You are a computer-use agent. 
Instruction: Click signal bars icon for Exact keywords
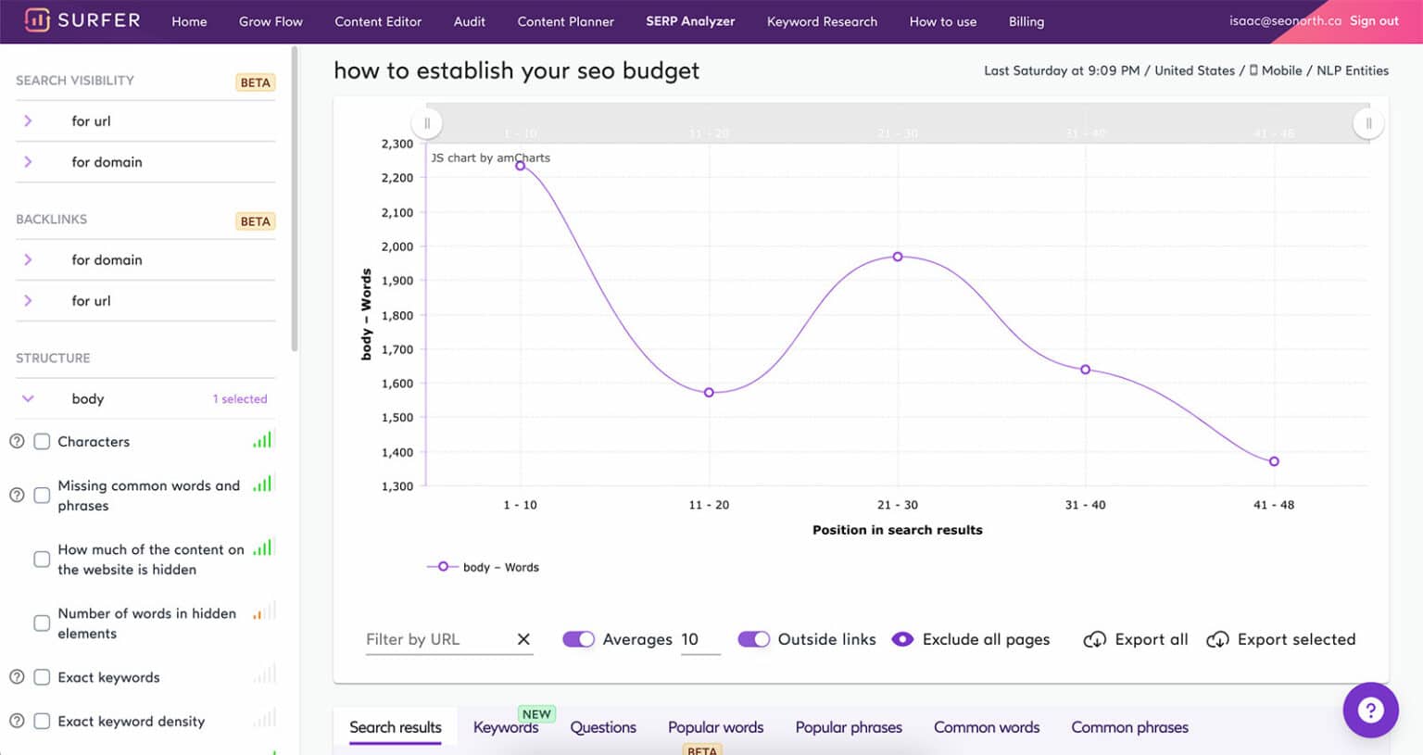(x=265, y=675)
